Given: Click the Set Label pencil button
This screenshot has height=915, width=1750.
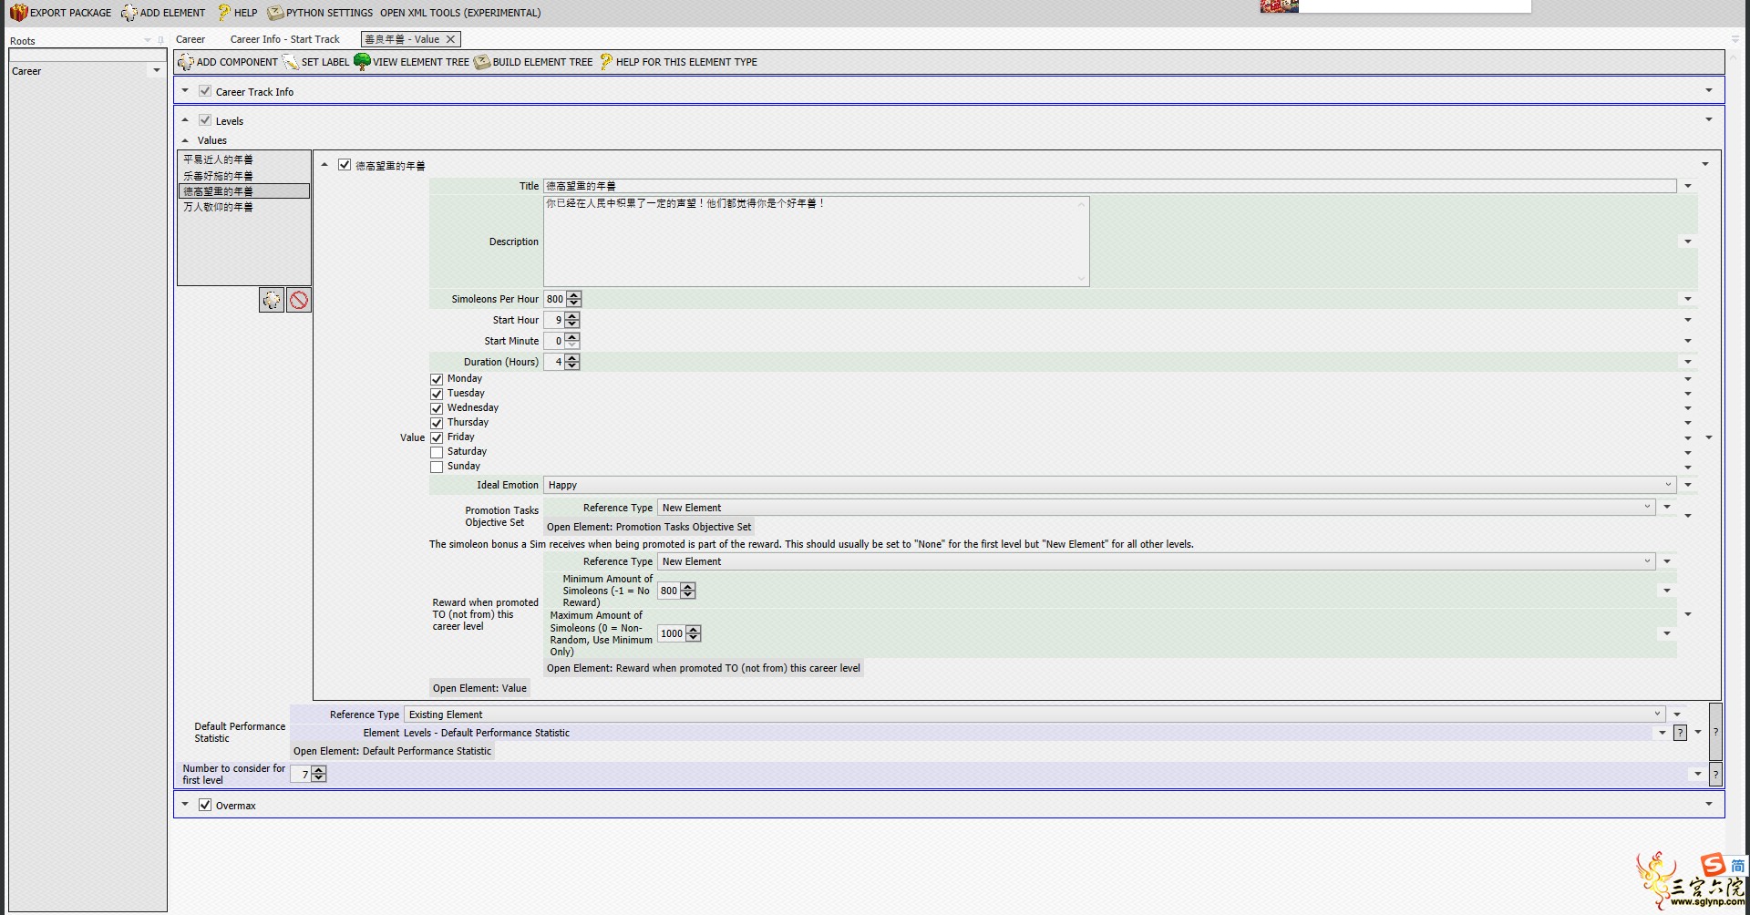Looking at the screenshot, I should click(316, 62).
